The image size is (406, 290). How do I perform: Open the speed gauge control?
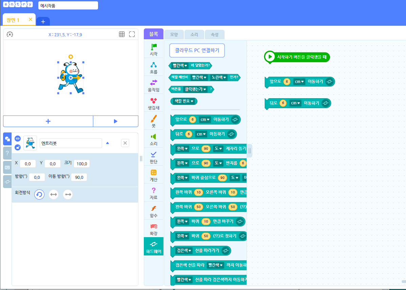[x=10, y=34]
